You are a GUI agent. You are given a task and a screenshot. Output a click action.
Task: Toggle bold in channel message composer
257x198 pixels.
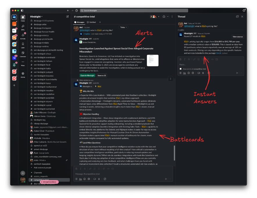point(76,168)
